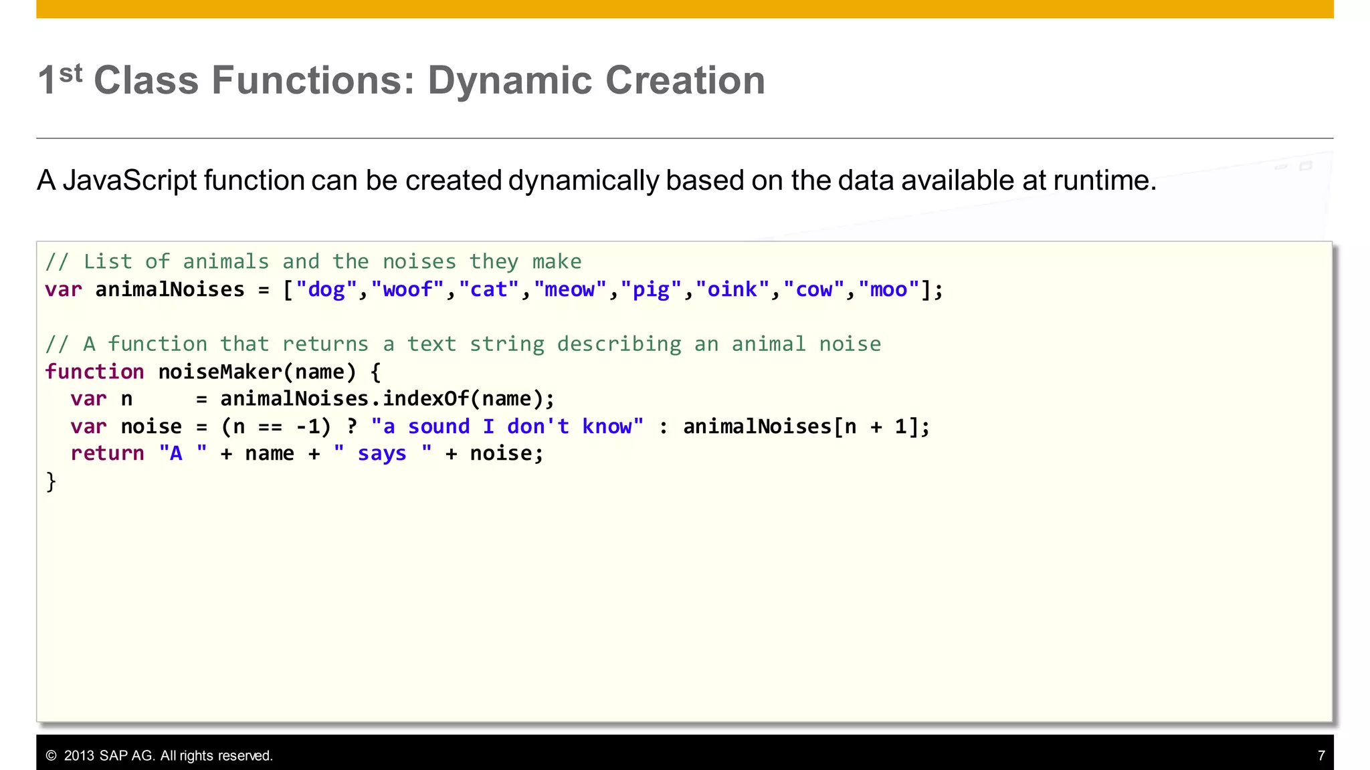Click 'animalNoises[n + 1];' in the code
The height and width of the screenshot is (770, 1370).
[807, 426]
